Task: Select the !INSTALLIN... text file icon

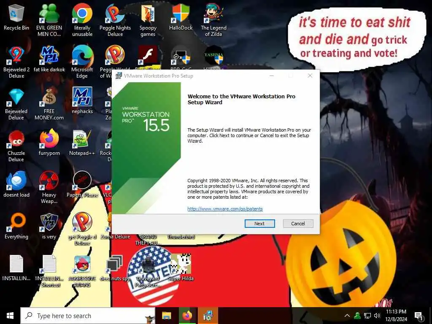Action: 16,268
